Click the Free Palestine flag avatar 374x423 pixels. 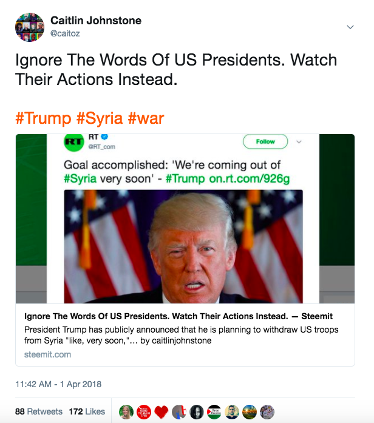point(214,412)
